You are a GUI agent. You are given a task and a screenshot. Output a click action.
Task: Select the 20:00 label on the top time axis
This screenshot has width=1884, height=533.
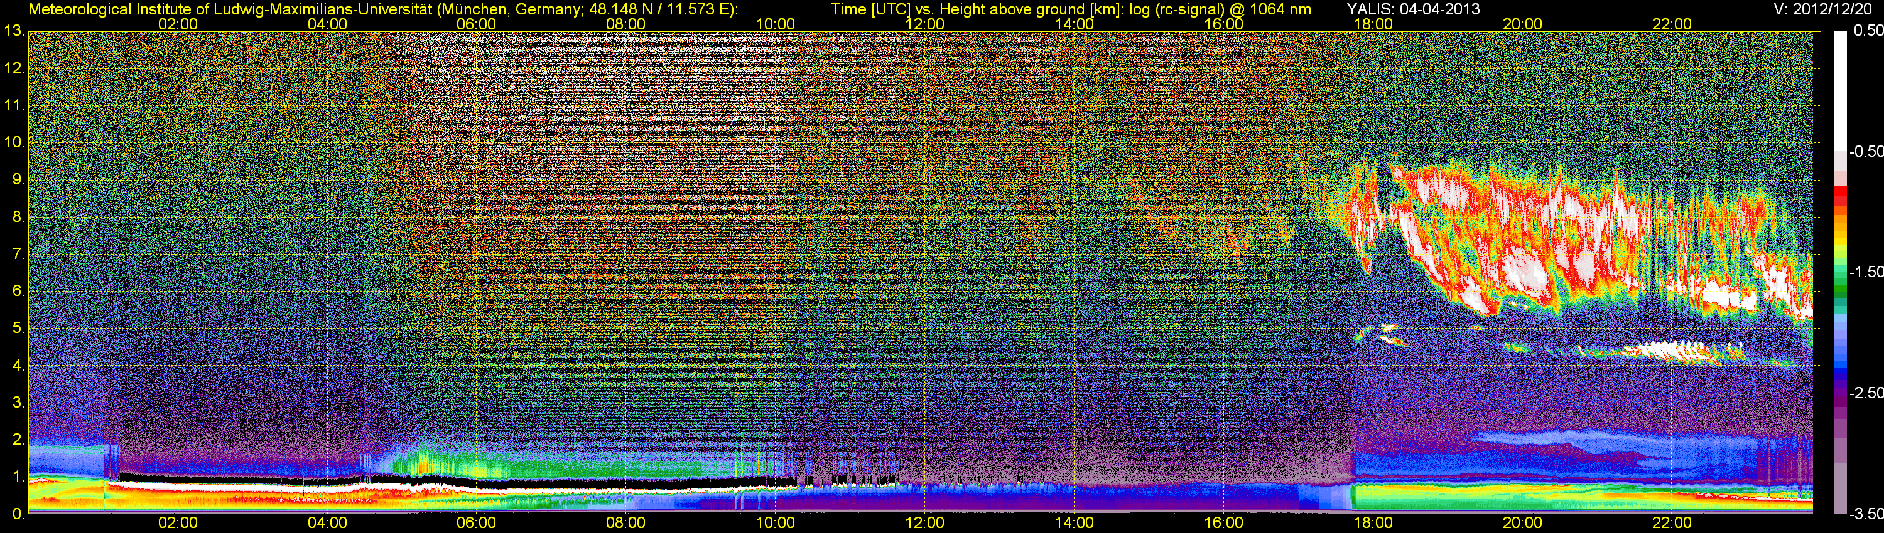pos(1523,24)
